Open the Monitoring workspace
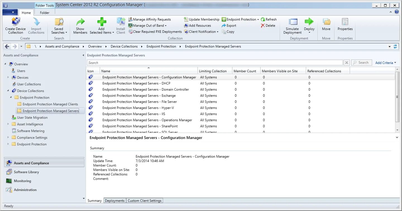This screenshot has height=211, width=402. [44, 181]
